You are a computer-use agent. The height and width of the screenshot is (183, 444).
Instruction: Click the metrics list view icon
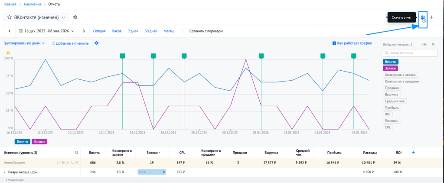coord(424,44)
